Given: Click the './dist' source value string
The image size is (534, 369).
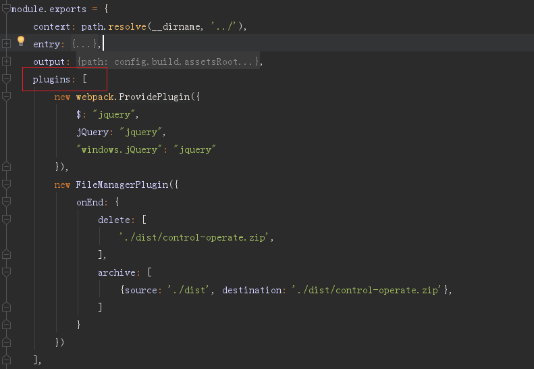Looking at the screenshot, I should tap(188, 290).
